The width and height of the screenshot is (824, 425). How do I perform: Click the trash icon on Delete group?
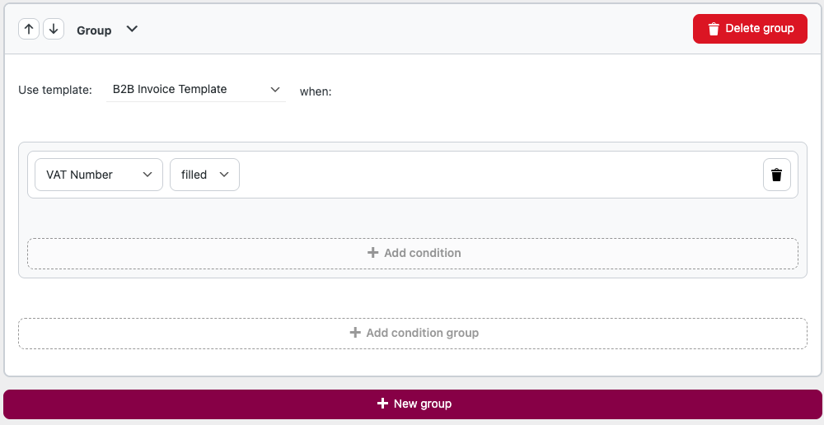(x=713, y=29)
